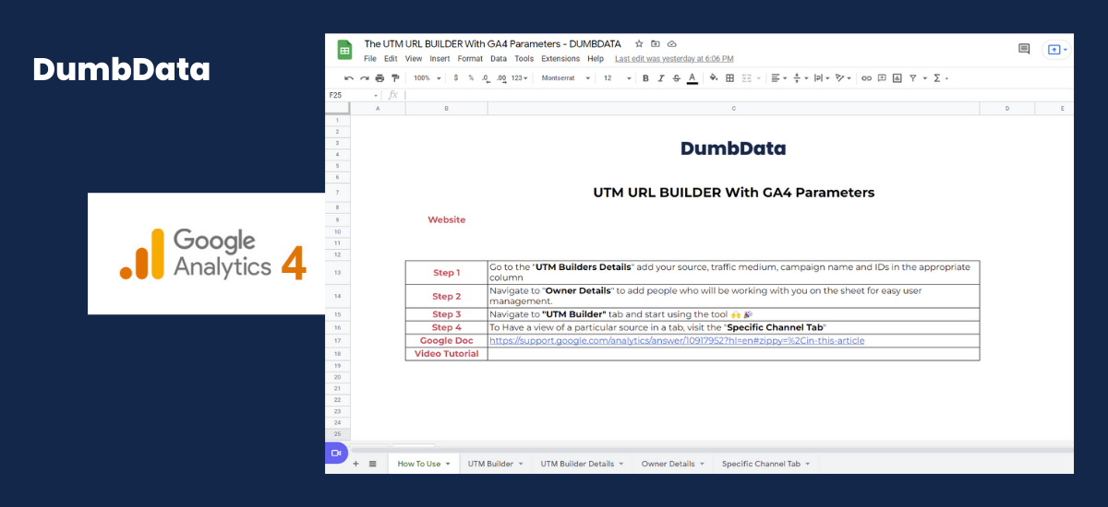This screenshot has height=507, width=1108.
Task: Print the spreadsheet using printer icon
Action: (379, 78)
